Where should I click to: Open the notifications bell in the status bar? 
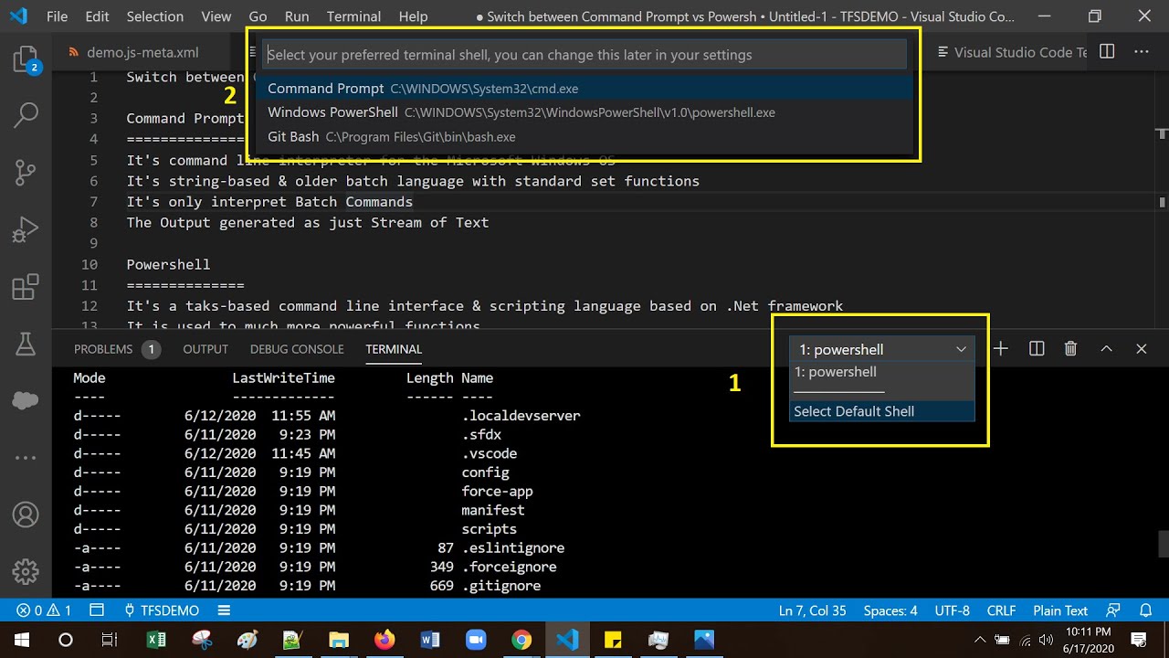pos(1145,610)
